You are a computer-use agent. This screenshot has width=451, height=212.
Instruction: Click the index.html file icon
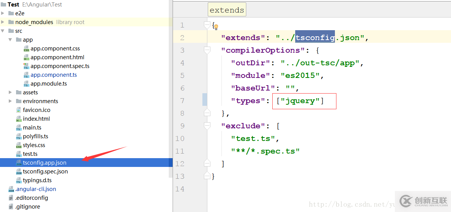(19, 119)
